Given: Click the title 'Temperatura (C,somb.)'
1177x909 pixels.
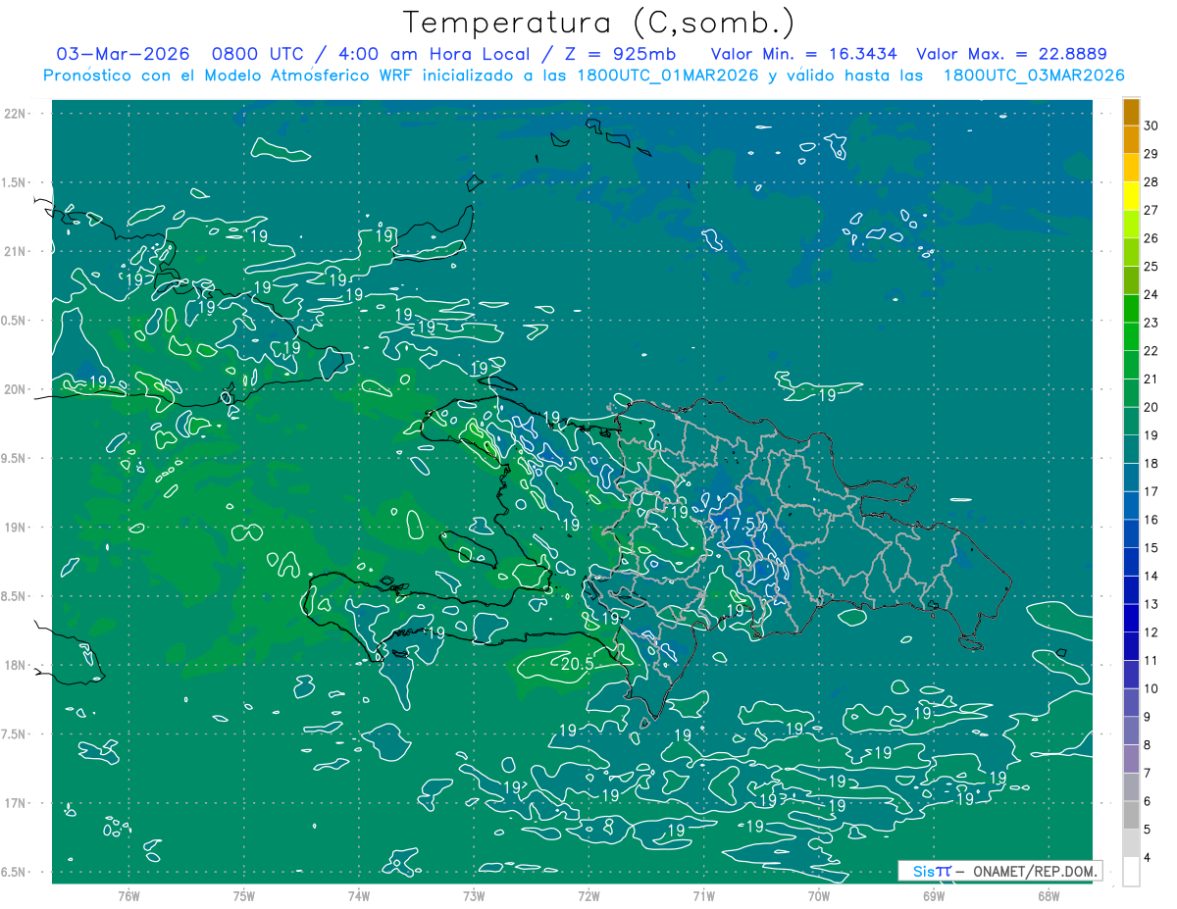Looking at the screenshot, I should coord(599,23).
